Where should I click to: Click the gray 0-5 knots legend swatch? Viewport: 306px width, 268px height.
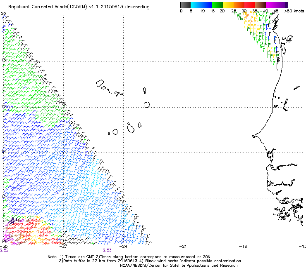click(x=185, y=5)
